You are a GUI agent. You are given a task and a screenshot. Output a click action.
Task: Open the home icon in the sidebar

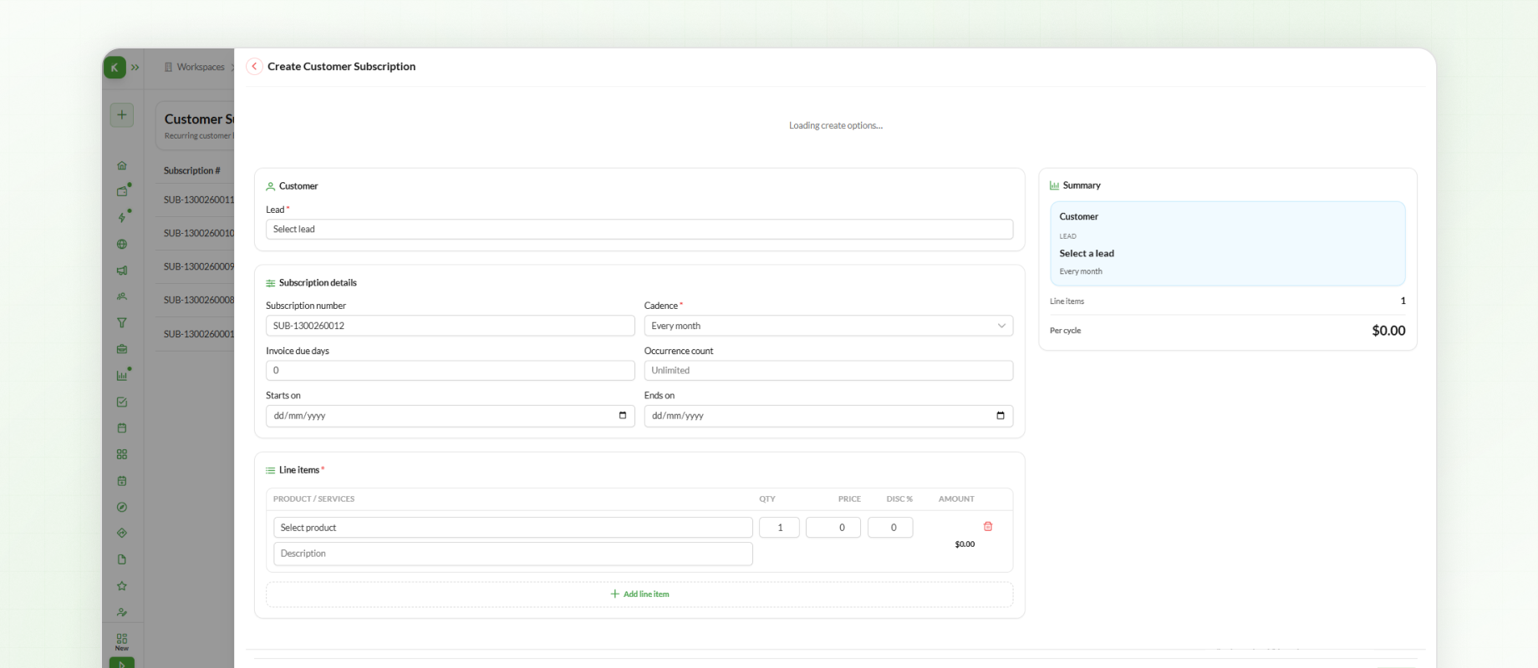click(122, 165)
